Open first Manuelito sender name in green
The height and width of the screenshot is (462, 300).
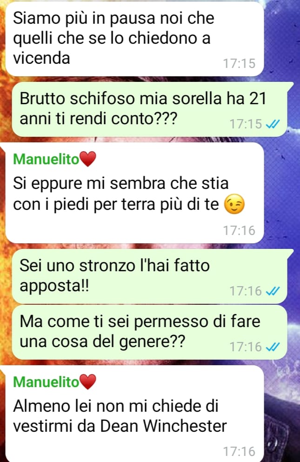pos(46,159)
